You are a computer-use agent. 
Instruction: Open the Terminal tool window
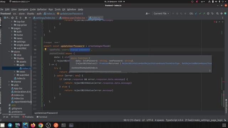pyautogui.click(x=42, y=117)
